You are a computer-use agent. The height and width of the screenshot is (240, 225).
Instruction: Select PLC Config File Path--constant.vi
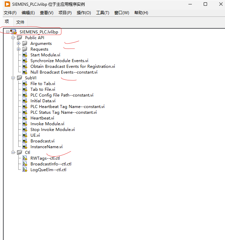[x=62, y=95]
